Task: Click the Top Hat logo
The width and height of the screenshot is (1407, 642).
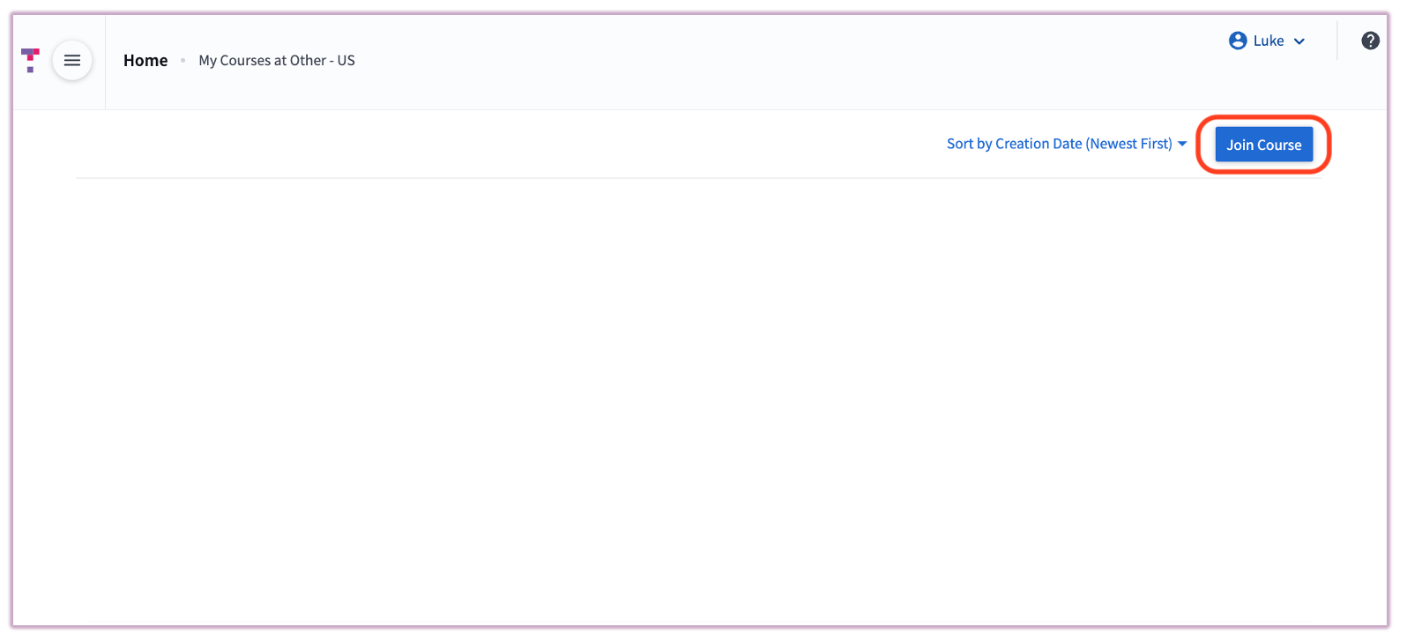Action: pyautogui.click(x=30, y=60)
